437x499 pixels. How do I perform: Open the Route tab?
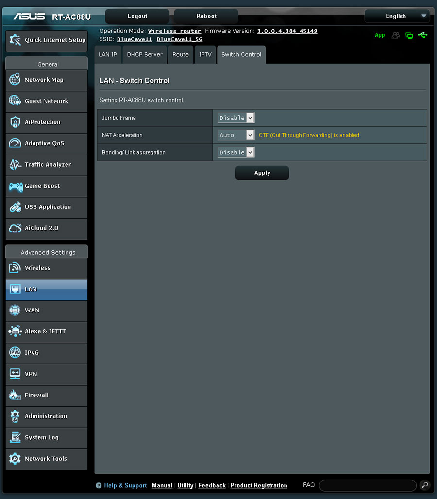180,54
